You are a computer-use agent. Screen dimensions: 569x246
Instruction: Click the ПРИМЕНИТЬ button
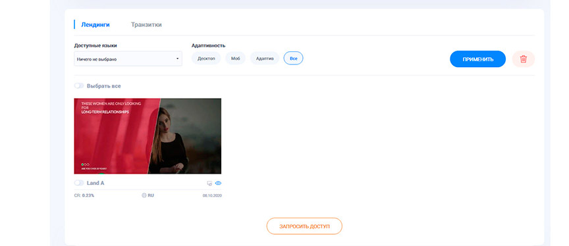tap(478, 59)
